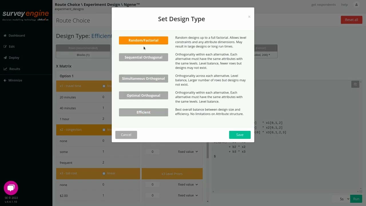Edit prior value field for $2.00
Screen dimensions: 366x206
pyautogui.click(x=152, y=195)
